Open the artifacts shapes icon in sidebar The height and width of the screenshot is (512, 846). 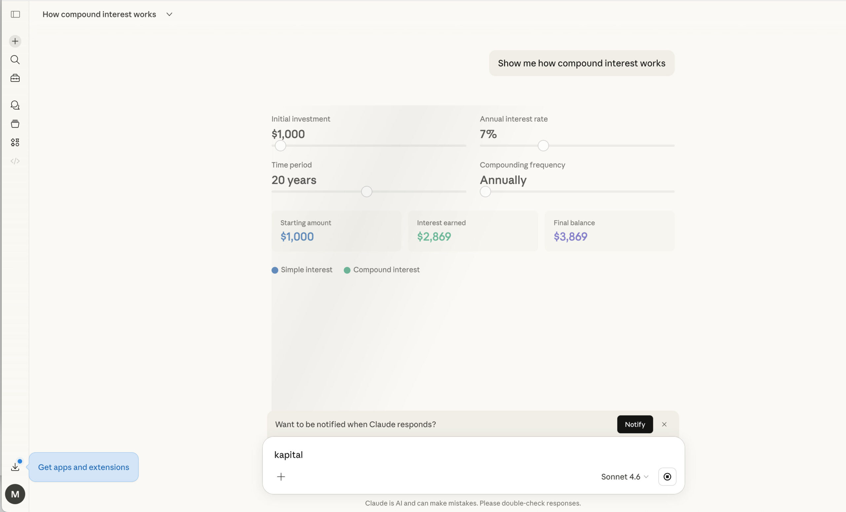(15, 142)
